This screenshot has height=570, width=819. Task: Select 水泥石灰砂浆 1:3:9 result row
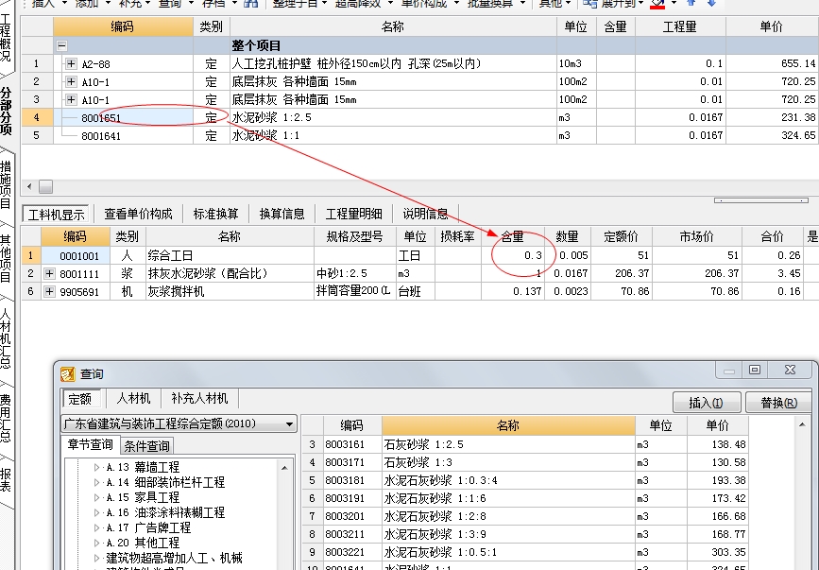click(x=508, y=534)
